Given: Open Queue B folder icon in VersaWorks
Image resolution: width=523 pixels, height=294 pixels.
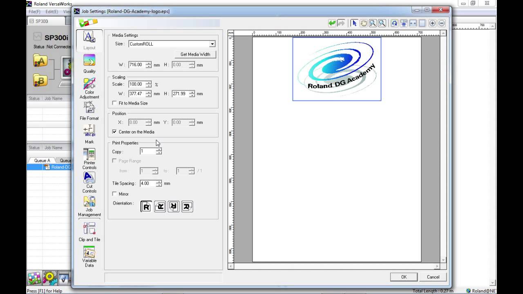Looking at the screenshot, I should click(x=40, y=80).
